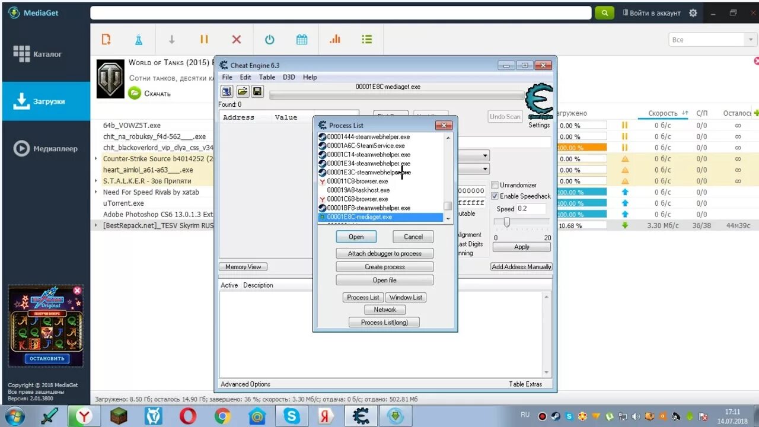Click the Speed value input field
The width and height of the screenshot is (759, 427).
531,209
